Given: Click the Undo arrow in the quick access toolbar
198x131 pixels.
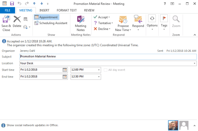Looking at the screenshot, I should coord(20,4).
